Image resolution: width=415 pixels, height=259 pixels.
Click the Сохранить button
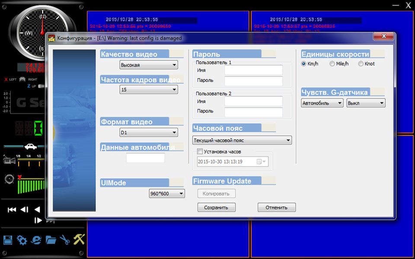coord(216,207)
